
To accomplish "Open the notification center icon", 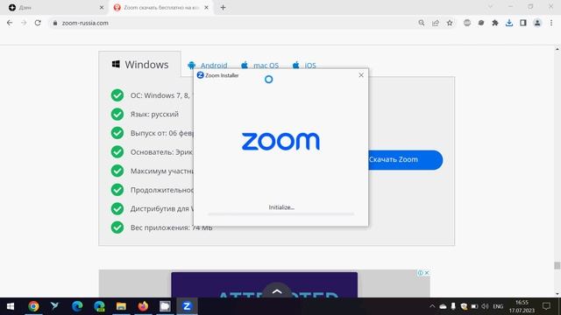I will coord(546,306).
